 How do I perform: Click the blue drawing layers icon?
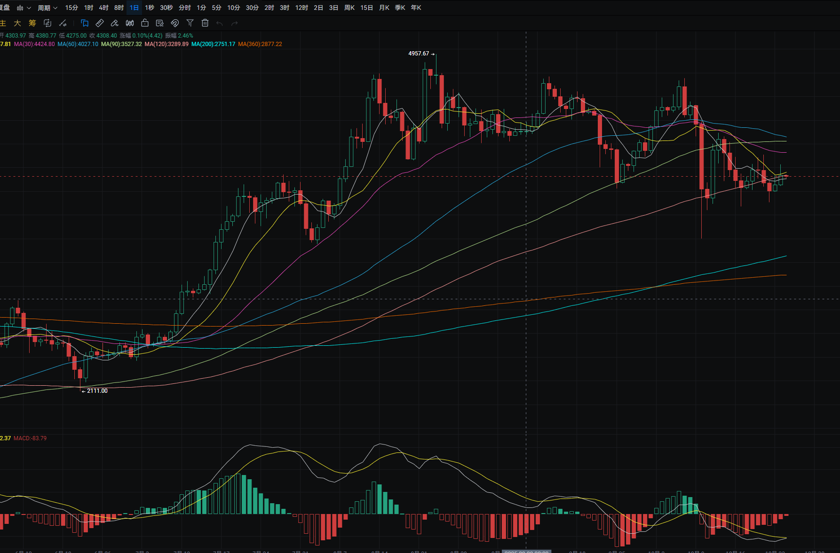pyautogui.click(x=85, y=23)
